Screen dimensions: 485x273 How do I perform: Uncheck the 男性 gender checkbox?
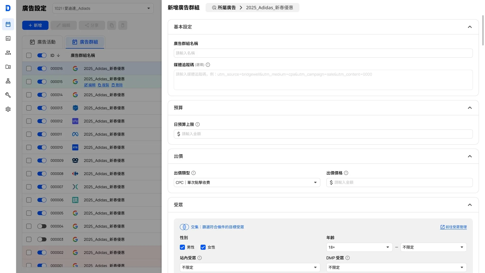(x=182, y=247)
